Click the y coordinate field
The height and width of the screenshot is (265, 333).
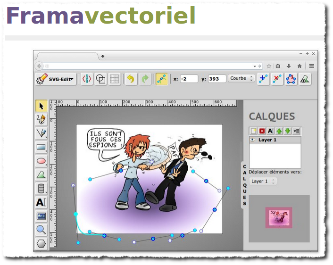click(x=217, y=79)
